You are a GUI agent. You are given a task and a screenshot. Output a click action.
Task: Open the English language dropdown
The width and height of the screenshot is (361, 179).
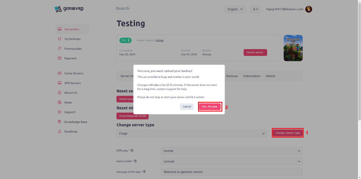(x=235, y=9)
